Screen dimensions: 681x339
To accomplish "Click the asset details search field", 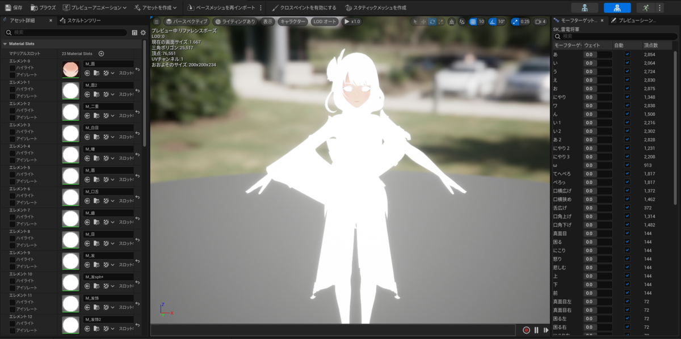I will (x=65, y=32).
